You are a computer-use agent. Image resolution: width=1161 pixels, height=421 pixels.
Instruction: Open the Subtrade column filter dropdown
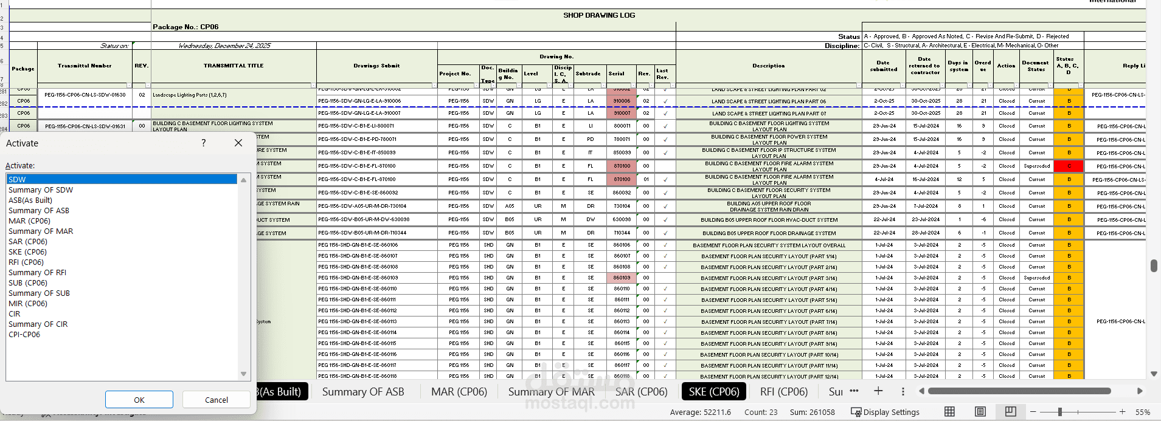coord(603,85)
